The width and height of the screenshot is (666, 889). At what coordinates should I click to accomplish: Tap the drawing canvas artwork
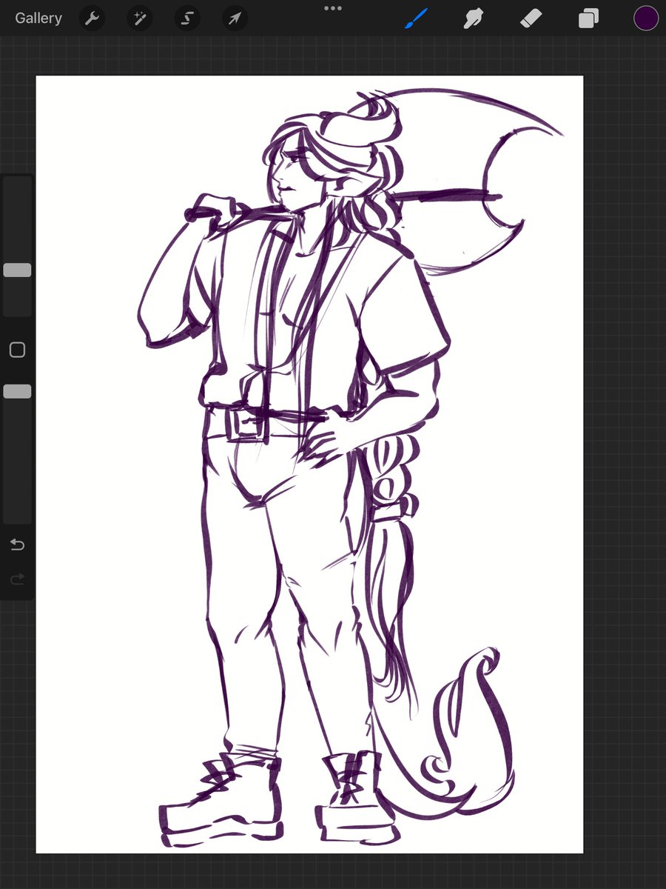309,464
